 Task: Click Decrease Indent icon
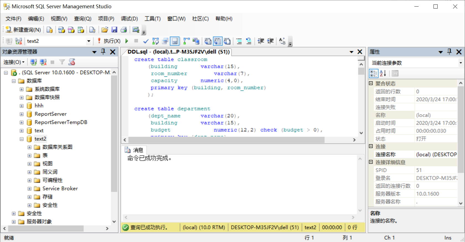click(261, 41)
